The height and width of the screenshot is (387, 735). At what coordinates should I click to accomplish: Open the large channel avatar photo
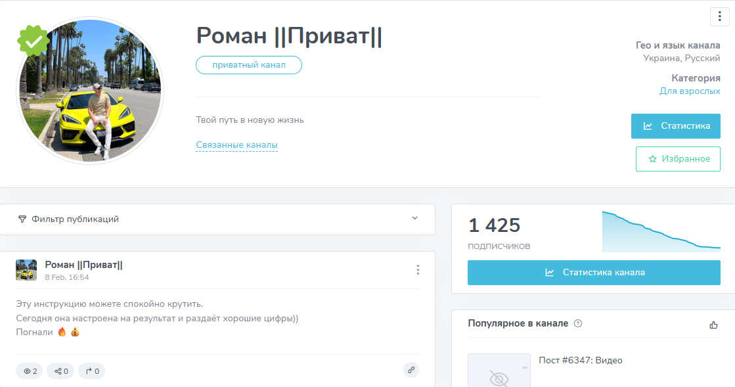tap(90, 91)
